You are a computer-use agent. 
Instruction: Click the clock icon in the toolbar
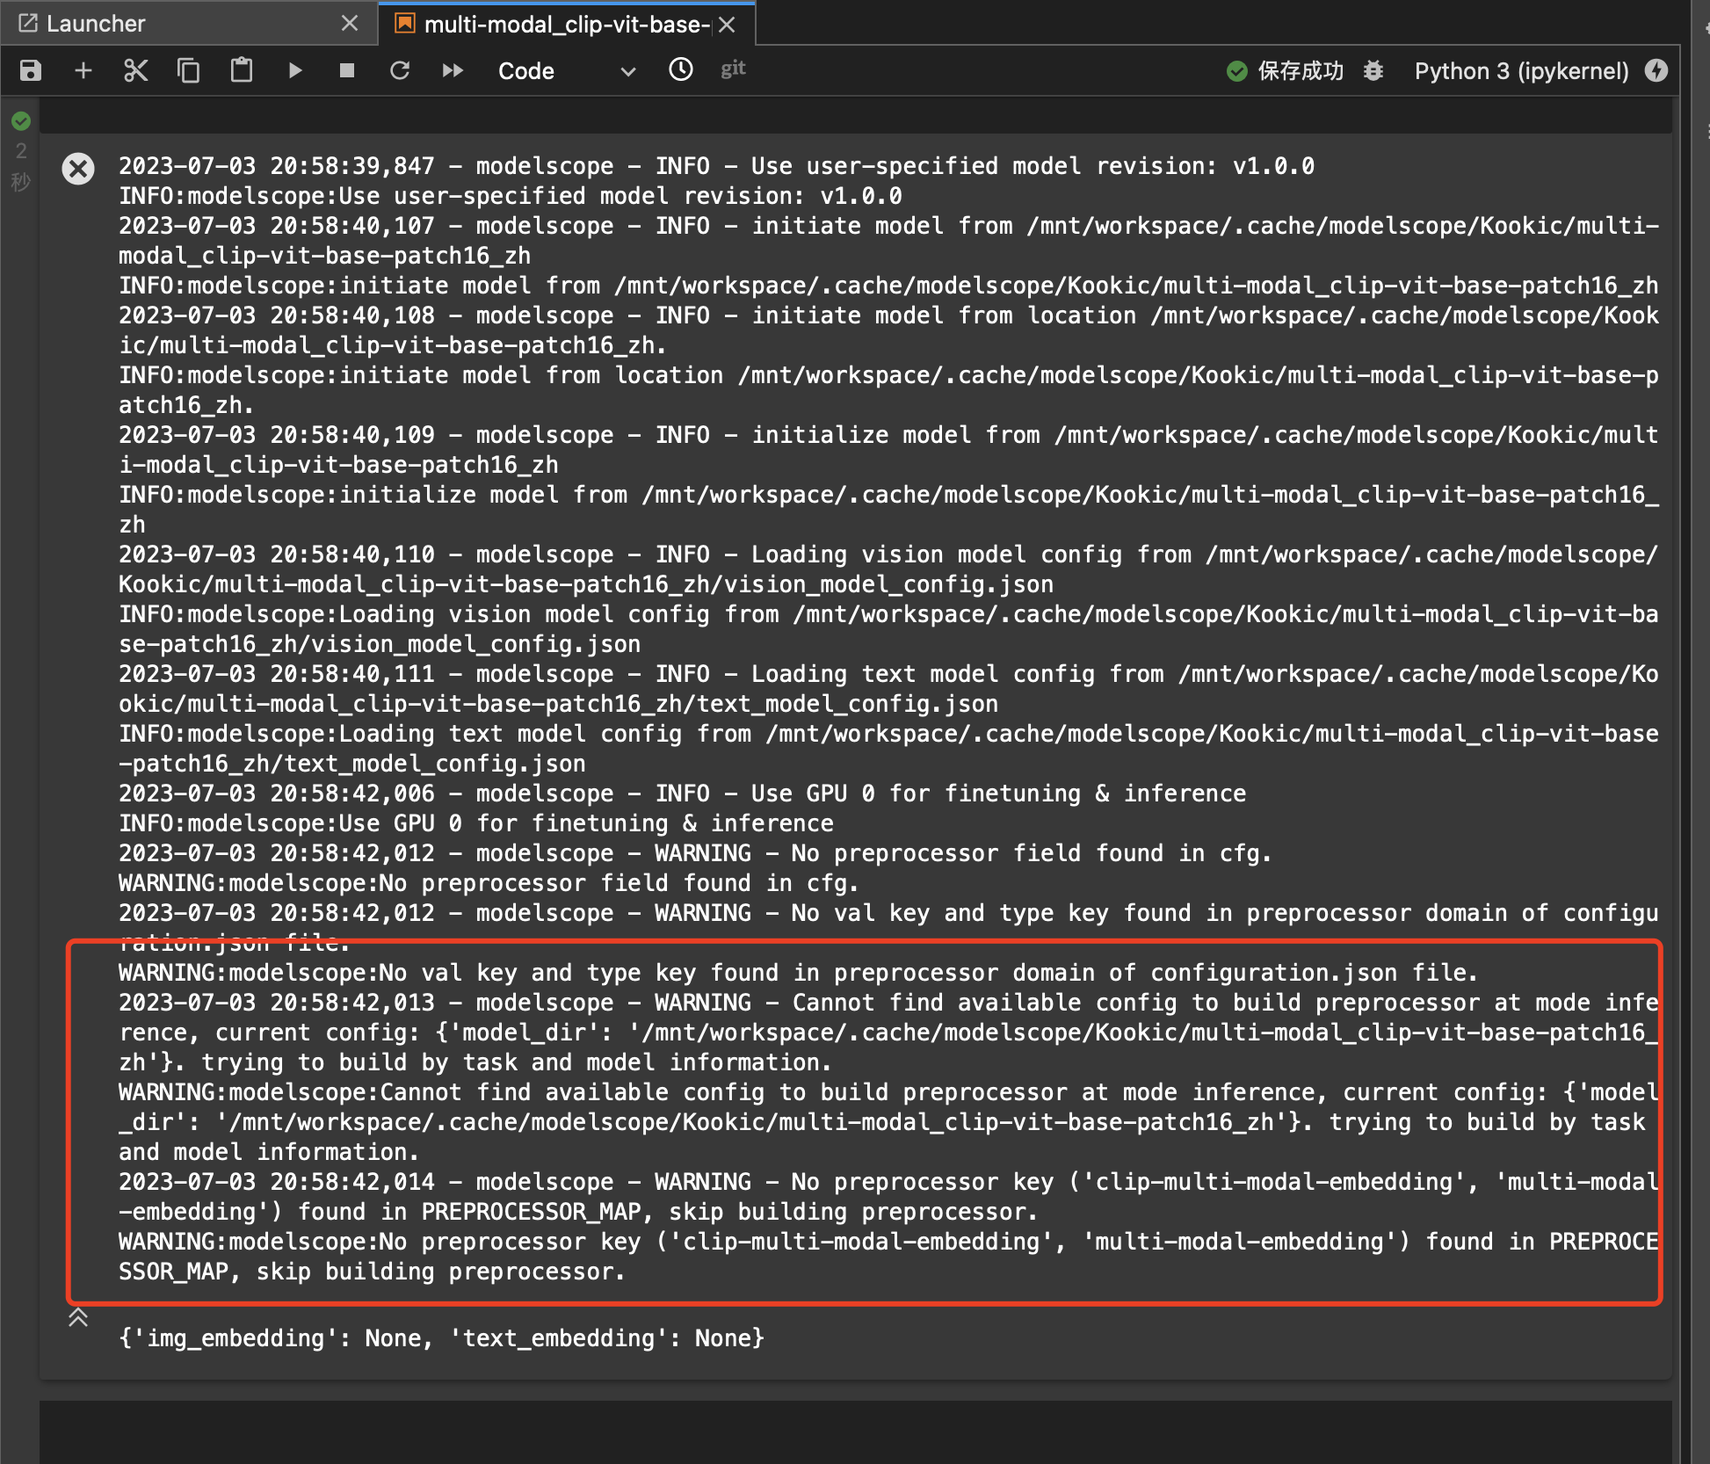(x=681, y=69)
